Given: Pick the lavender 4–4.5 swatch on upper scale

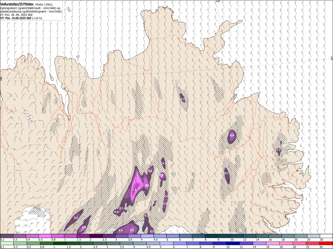Looking at the screenshot, I should (147, 236).
